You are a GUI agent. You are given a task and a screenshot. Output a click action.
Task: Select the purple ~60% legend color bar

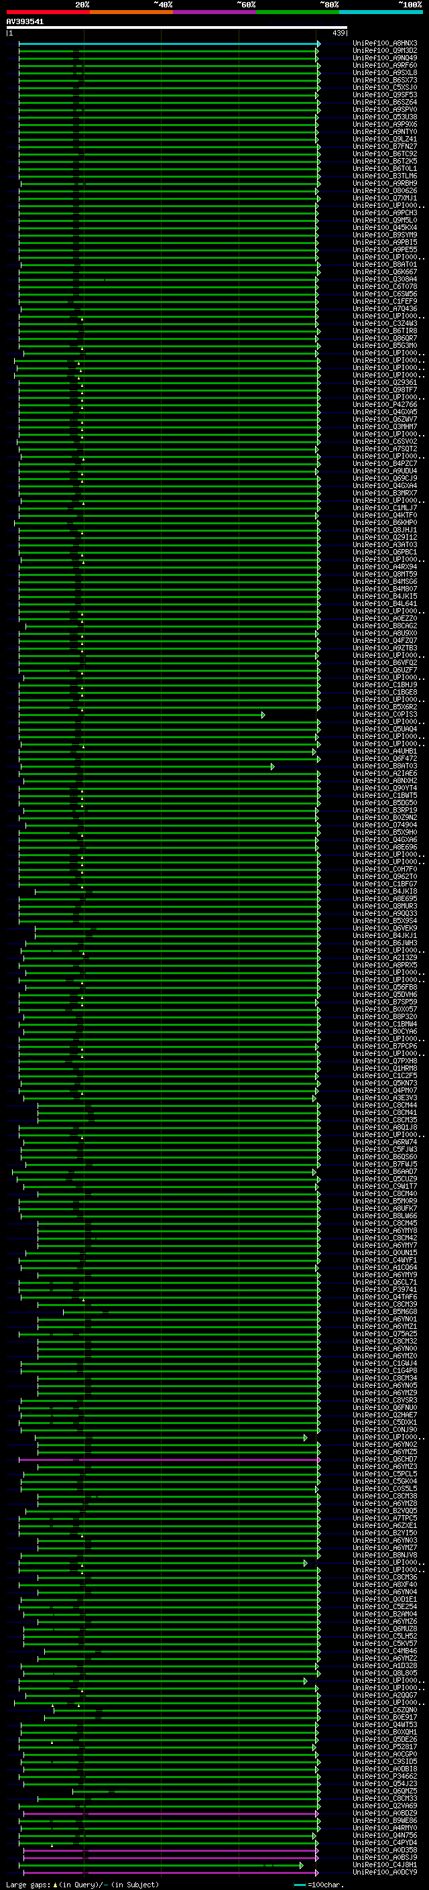pos(215,13)
